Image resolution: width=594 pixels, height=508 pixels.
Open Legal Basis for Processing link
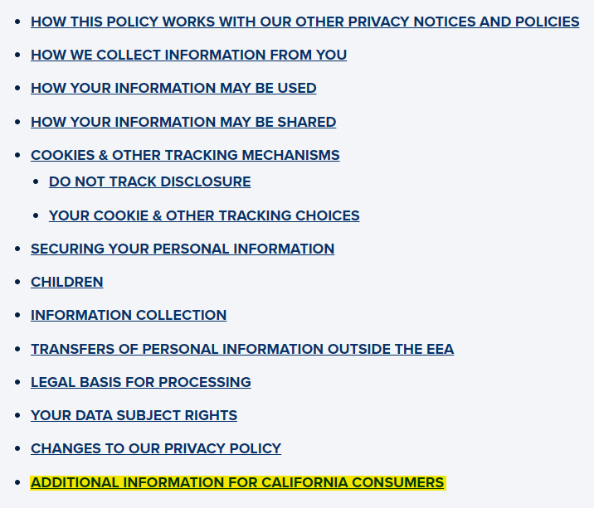141,382
